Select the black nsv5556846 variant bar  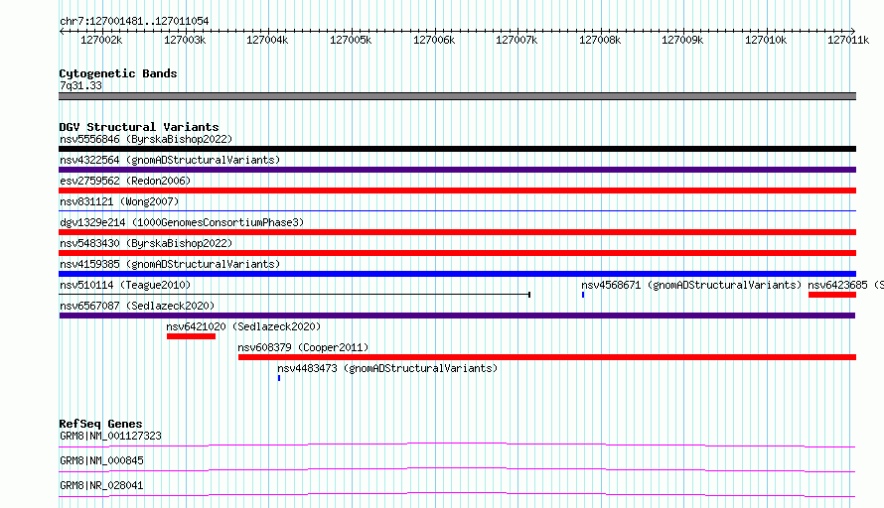pos(457,149)
